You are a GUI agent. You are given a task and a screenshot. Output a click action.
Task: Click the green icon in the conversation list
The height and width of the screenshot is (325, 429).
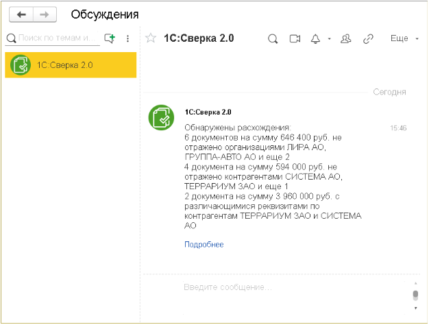coord(21,65)
